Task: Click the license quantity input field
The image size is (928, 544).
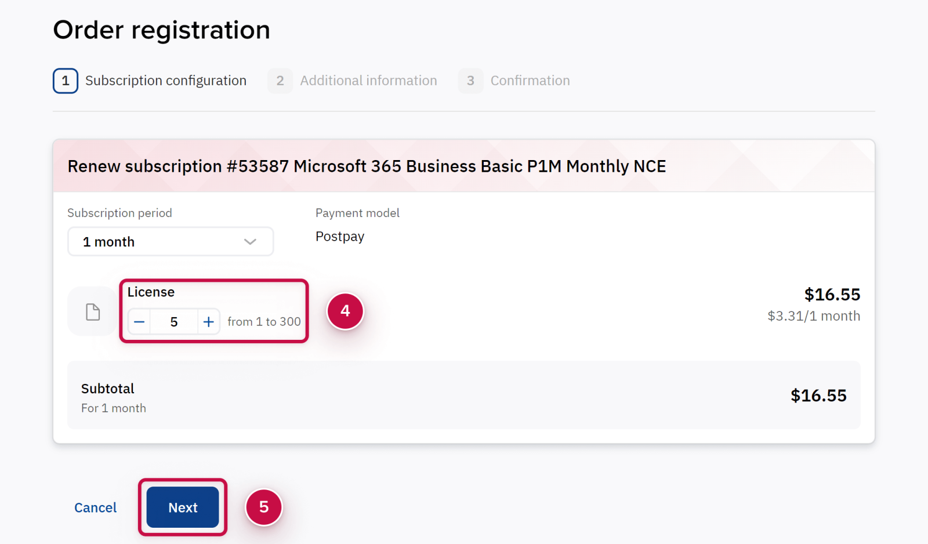Action: [174, 322]
